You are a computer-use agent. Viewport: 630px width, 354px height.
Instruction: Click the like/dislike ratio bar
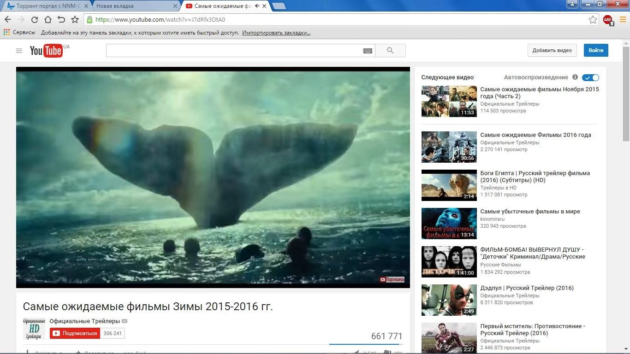tap(366, 344)
